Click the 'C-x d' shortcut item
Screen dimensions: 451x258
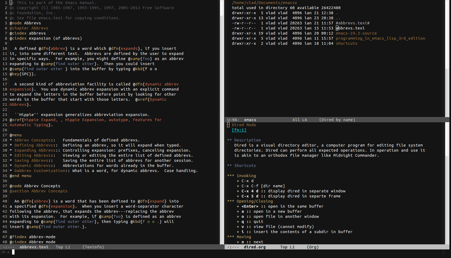[245, 181]
